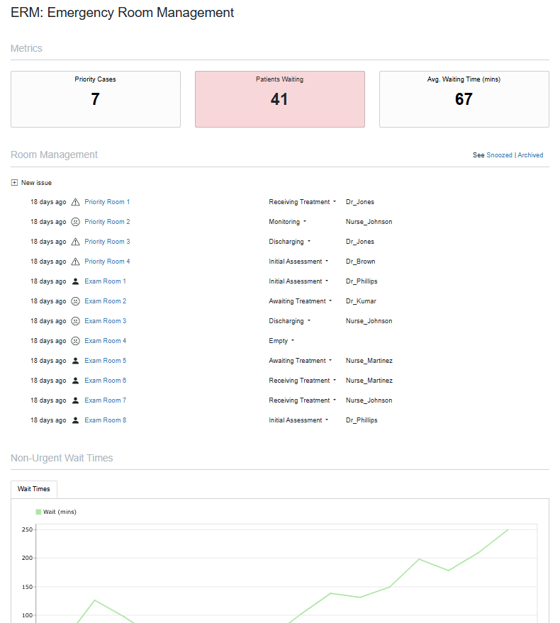
Task: Toggle the Wait (mins) green legend swatch
Action: click(38, 512)
